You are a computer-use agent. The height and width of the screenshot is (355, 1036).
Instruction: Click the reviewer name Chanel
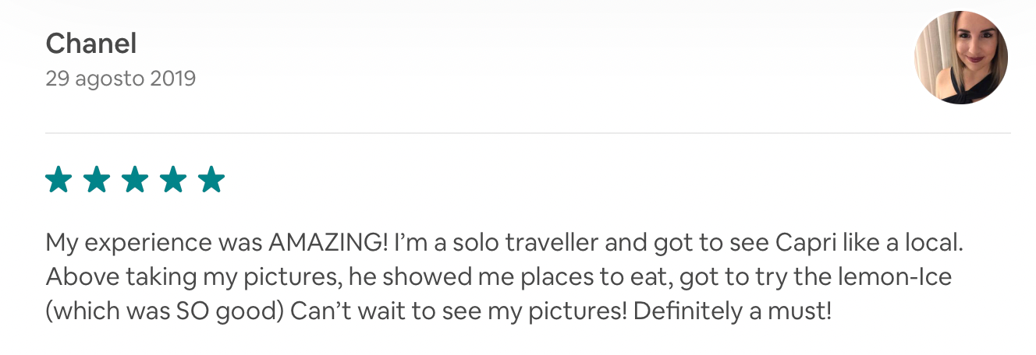pyautogui.click(x=91, y=44)
